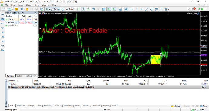Click the New Order button
209x111 pixels.
click(x=68, y=9)
